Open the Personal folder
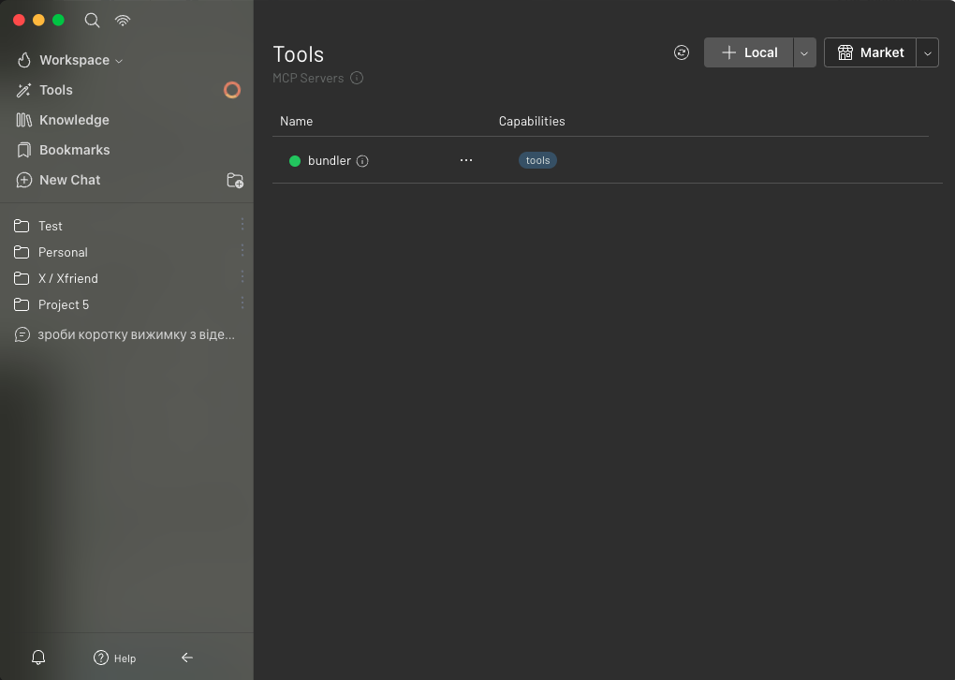 click(x=63, y=252)
